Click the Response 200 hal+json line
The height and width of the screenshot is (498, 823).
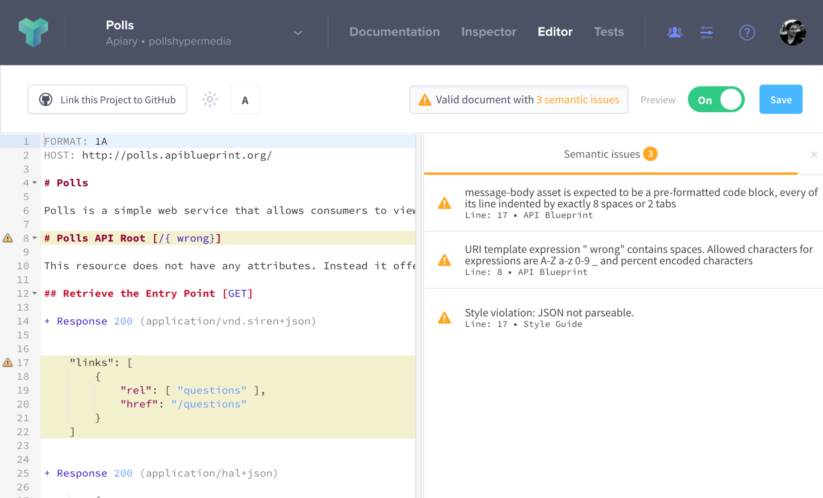tap(228, 473)
